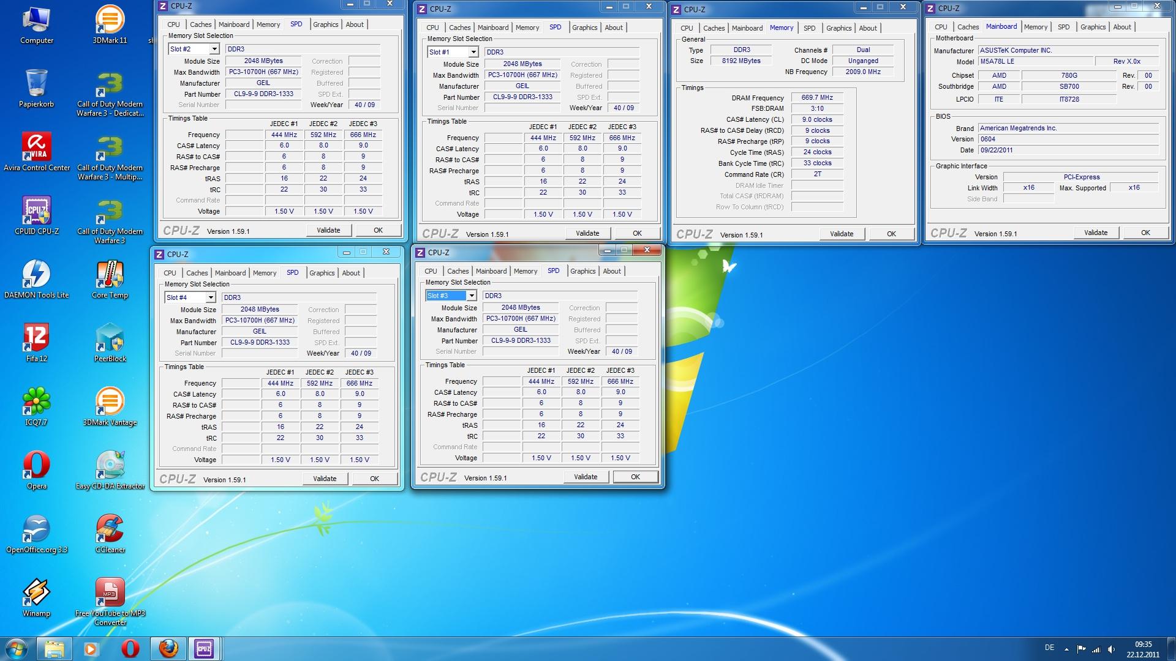Switch to CPU tab in Slot #2 window
The width and height of the screenshot is (1176, 661).
(x=174, y=24)
